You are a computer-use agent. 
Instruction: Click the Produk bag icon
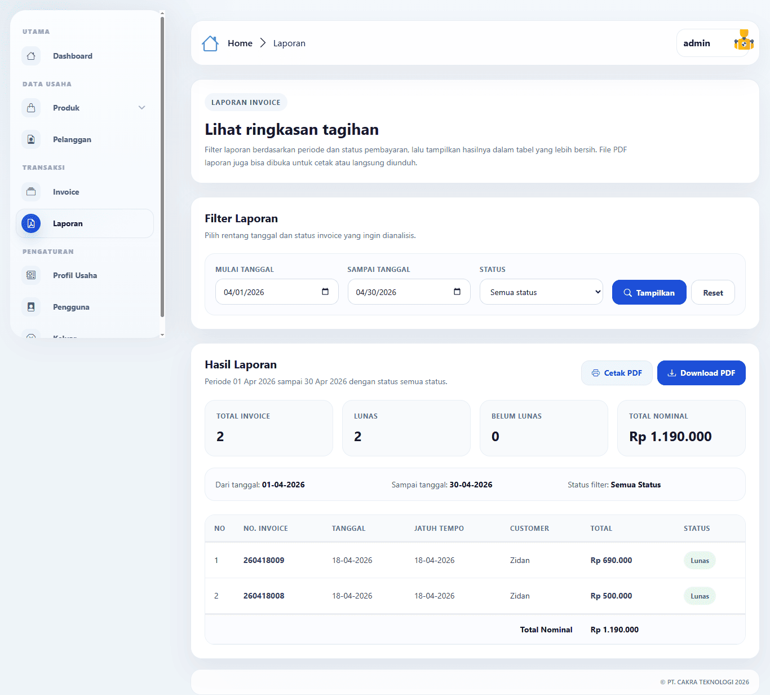click(x=31, y=108)
